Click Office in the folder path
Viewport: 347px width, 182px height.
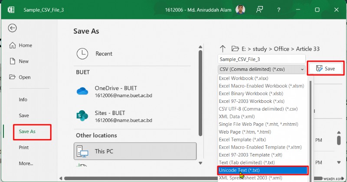(x=282, y=49)
